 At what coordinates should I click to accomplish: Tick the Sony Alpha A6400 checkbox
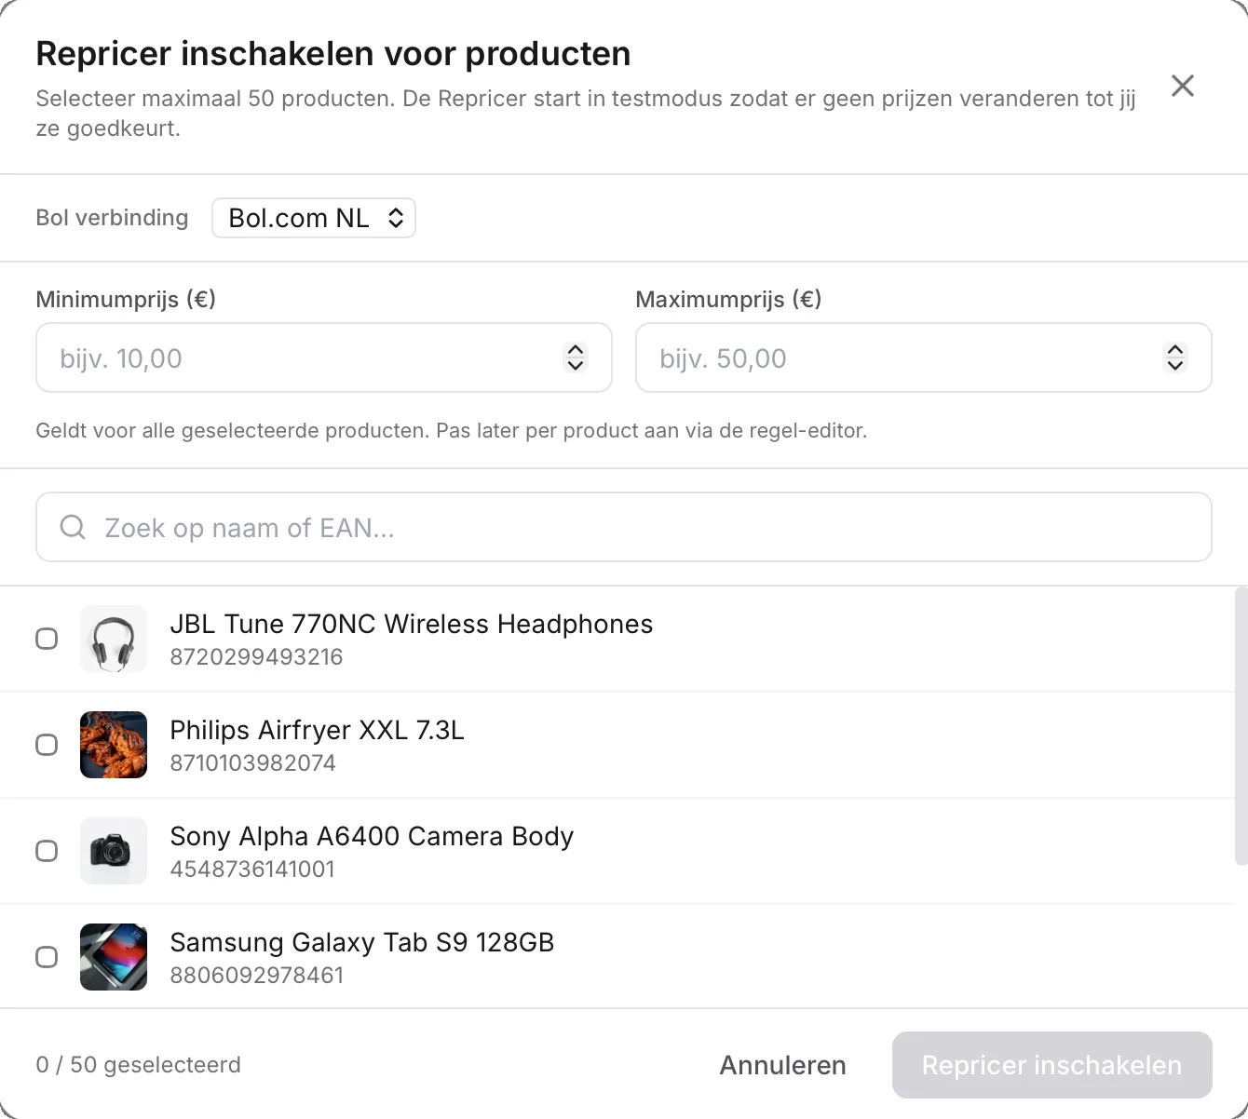tap(47, 851)
